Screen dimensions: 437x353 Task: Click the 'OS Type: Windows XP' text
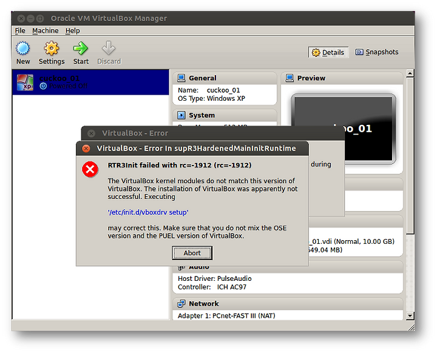(211, 99)
